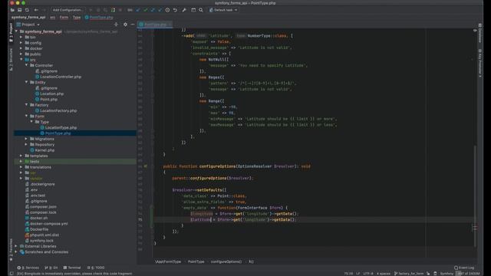Click the green VCS commit checkmark icon
The height and width of the screenshot is (276, 491).
145,10
